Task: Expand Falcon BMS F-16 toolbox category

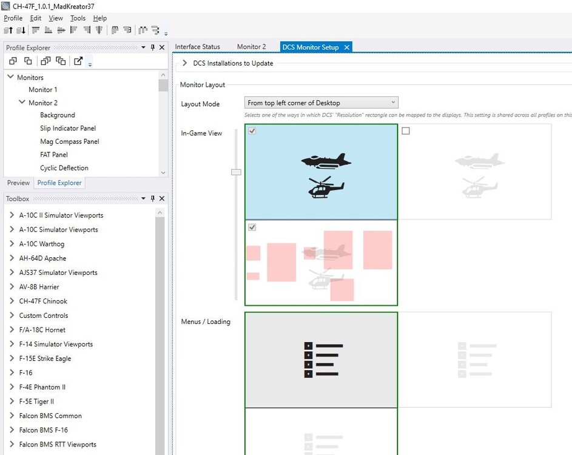Action: [x=12, y=430]
